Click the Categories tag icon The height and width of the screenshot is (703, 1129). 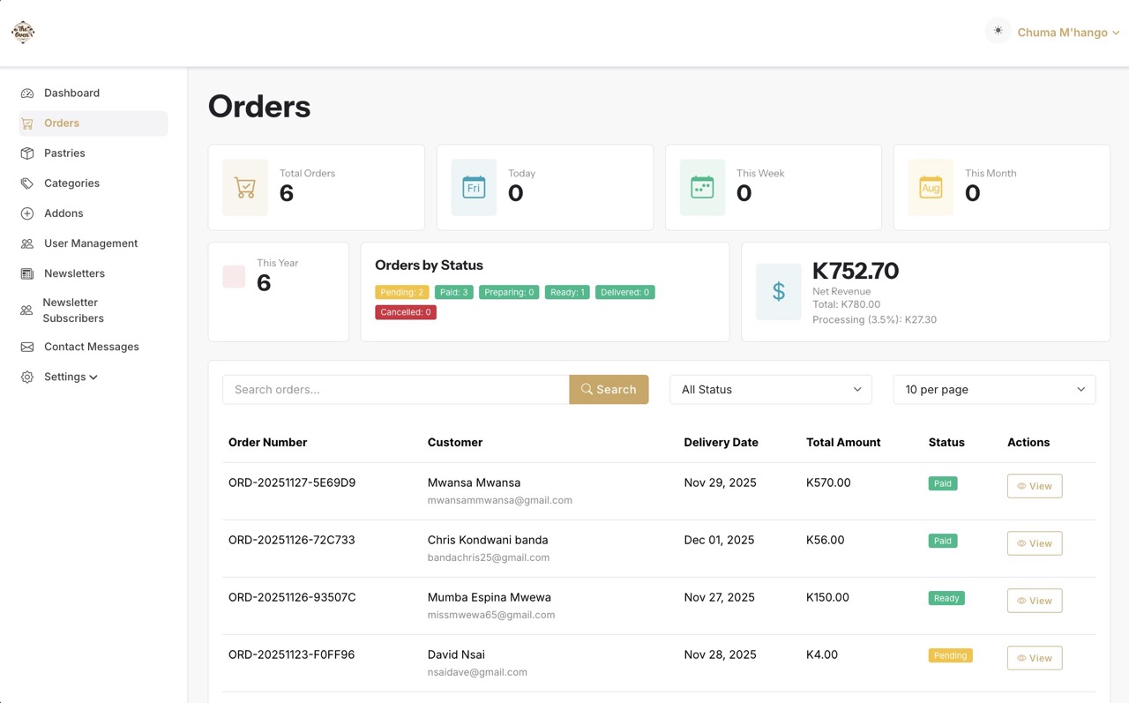[27, 183]
